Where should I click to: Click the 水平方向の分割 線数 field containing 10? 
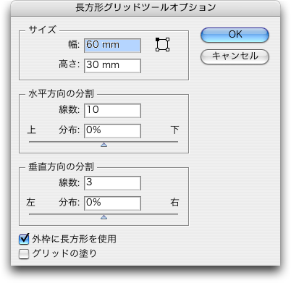point(112,111)
